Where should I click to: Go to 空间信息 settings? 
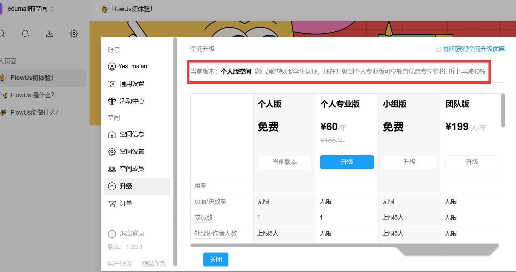(137, 134)
